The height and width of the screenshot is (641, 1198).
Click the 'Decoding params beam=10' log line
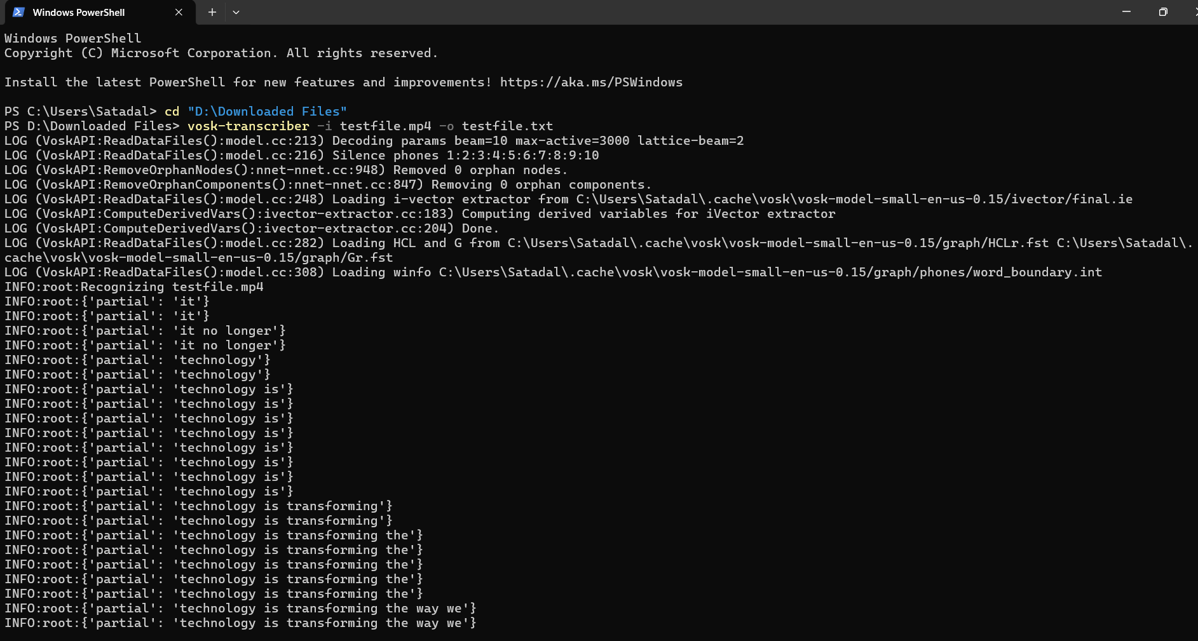click(374, 140)
